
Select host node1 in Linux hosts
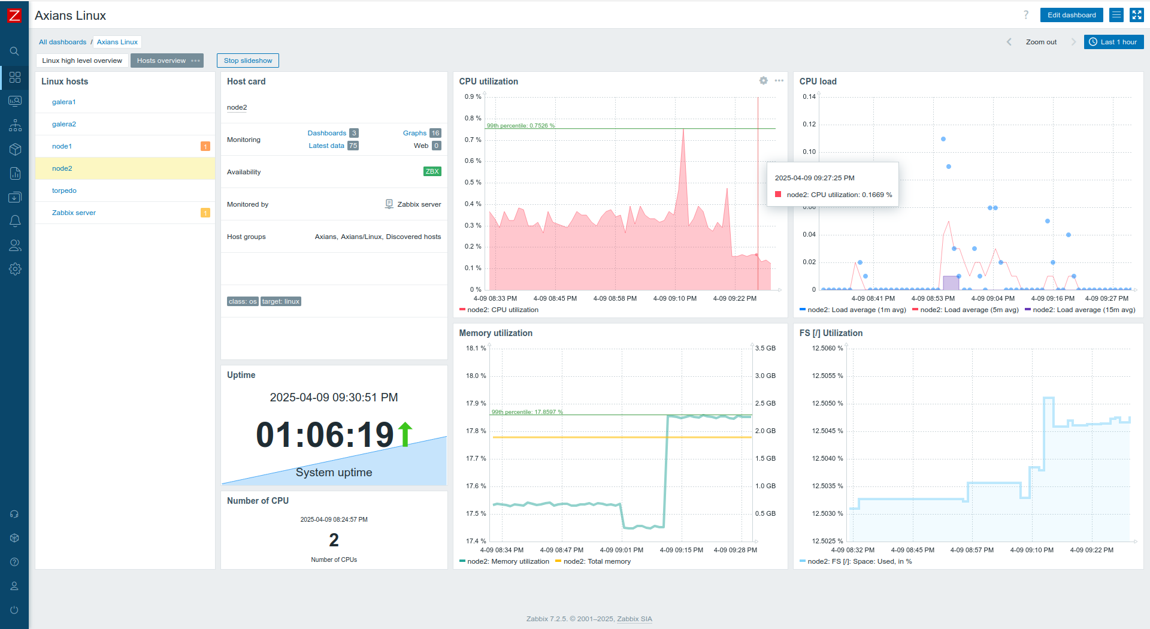click(62, 146)
